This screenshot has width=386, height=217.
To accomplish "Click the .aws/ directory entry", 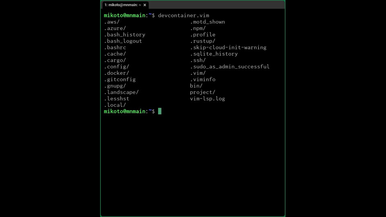I will tap(112, 22).
